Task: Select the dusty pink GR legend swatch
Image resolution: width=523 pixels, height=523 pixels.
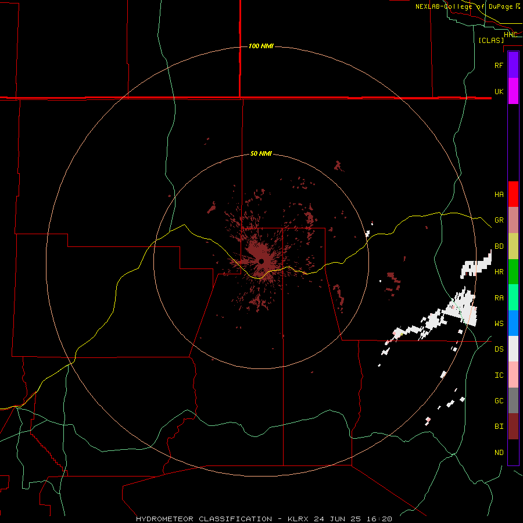Action: (x=513, y=220)
